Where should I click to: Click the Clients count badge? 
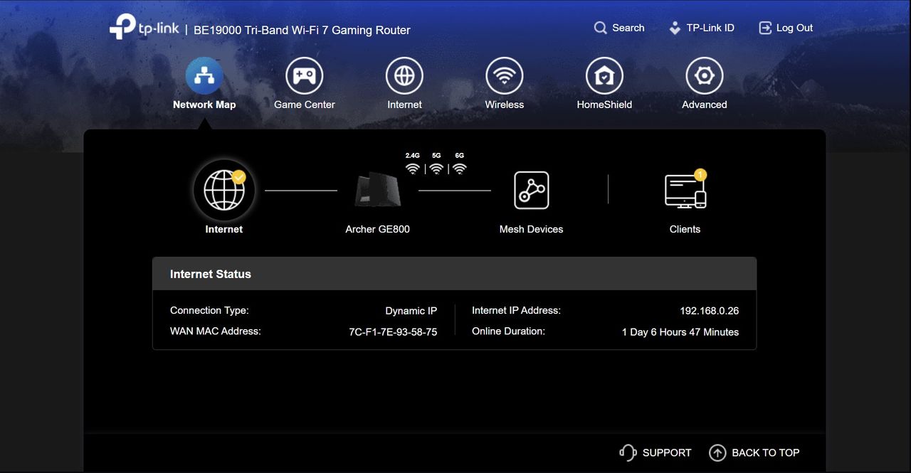tap(700, 174)
